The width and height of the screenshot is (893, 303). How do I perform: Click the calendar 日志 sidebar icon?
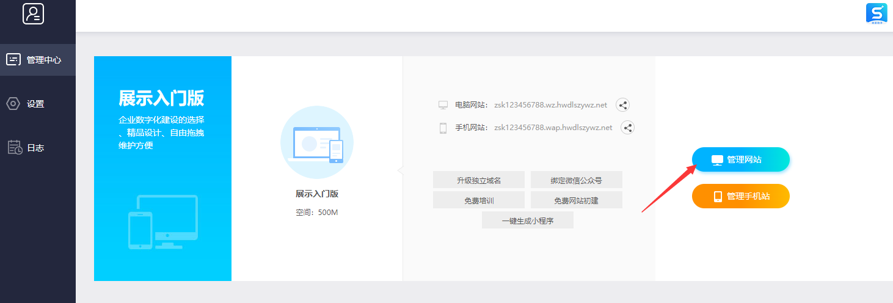[15, 147]
